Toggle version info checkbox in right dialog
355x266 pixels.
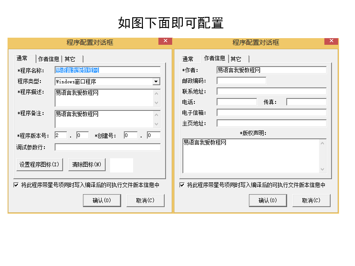[x=182, y=185]
